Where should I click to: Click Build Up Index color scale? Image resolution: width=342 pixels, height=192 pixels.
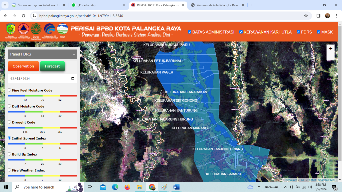(x=43, y=159)
